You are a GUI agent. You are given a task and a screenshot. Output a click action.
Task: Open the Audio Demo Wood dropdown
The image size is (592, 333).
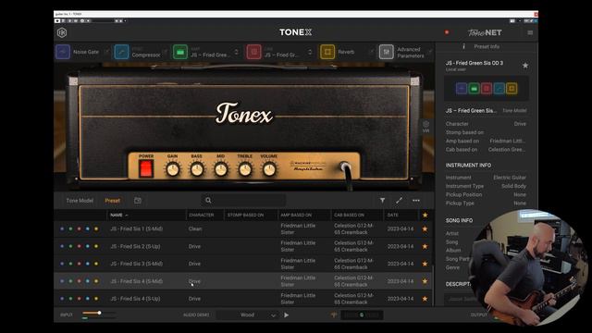(247, 314)
